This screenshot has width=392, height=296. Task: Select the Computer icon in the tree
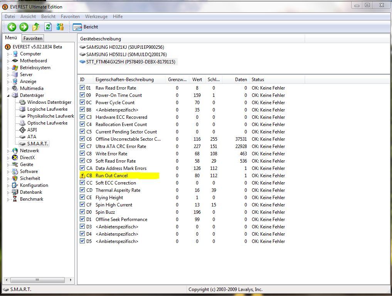[15, 54]
